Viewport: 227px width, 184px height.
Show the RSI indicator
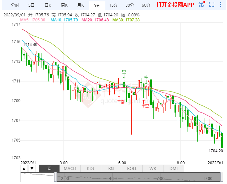click(x=111, y=169)
